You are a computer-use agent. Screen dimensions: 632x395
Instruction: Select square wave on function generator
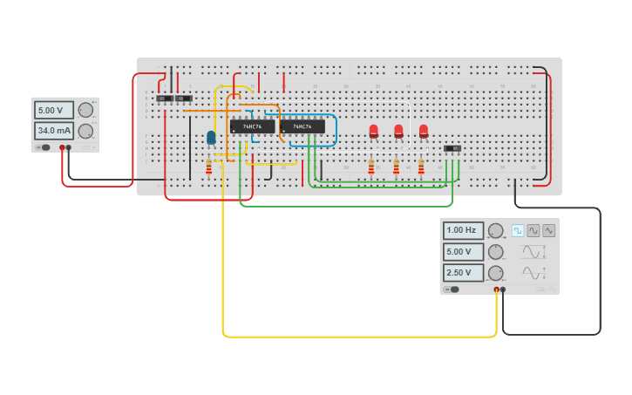click(x=518, y=230)
